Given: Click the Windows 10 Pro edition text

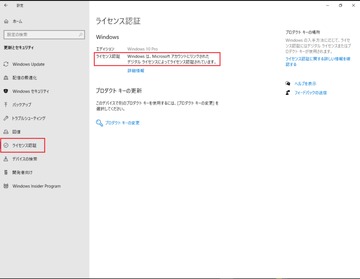Looking at the screenshot, I should click(142, 49).
